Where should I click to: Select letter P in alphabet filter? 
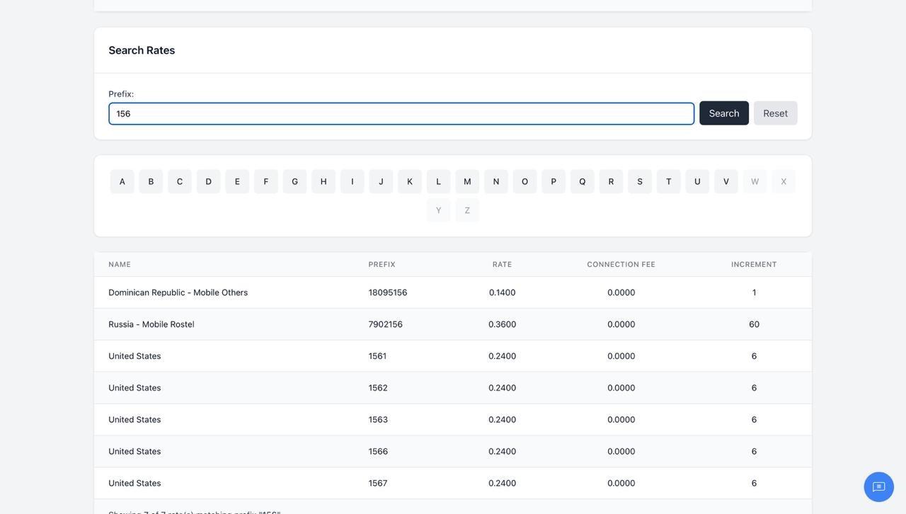click(x=554, y=181)
